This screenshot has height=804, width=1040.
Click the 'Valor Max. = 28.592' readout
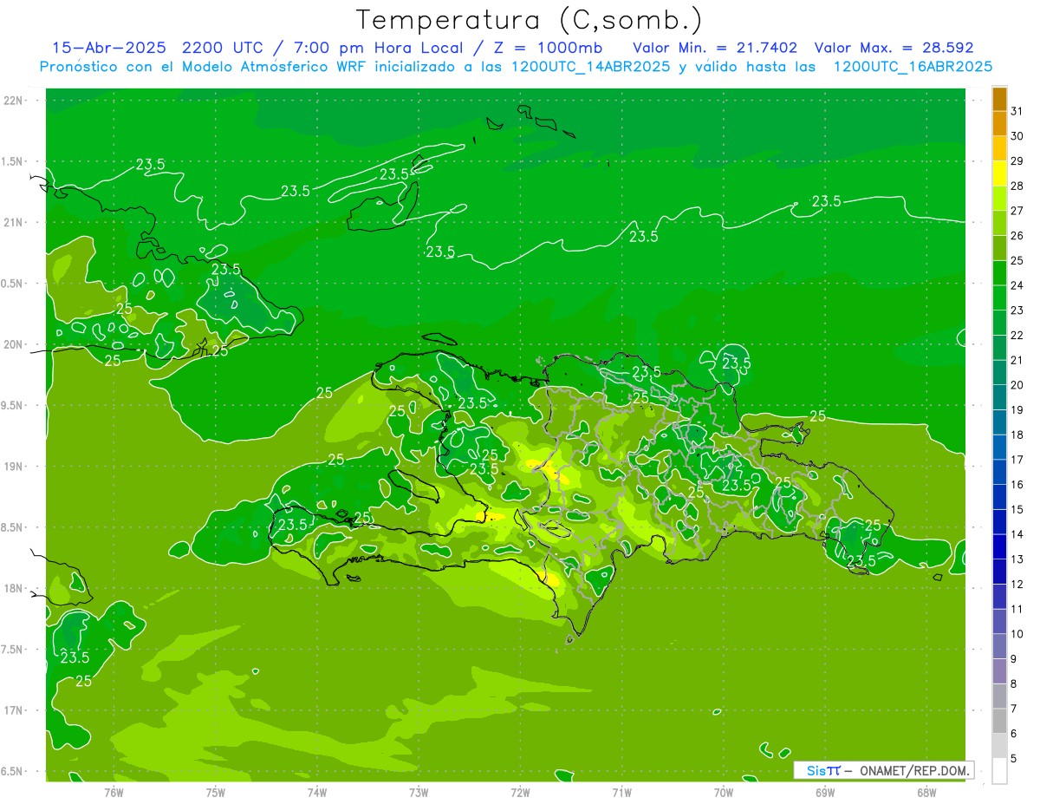[x=894, y=48]
